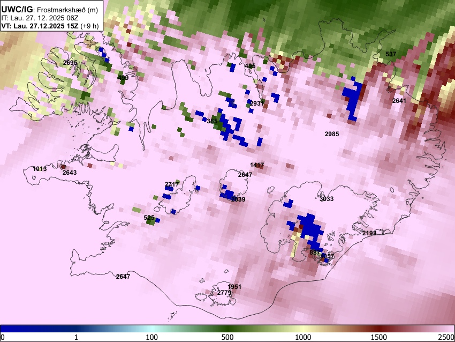Click the 1500 tick on the color scale
The image size is (455, 342).
(x=380, y=337)
